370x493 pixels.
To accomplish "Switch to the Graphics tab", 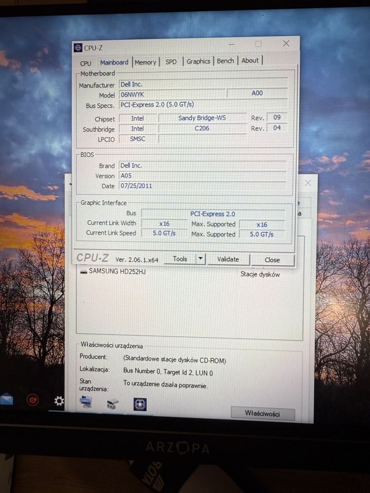I will [198, 61].
